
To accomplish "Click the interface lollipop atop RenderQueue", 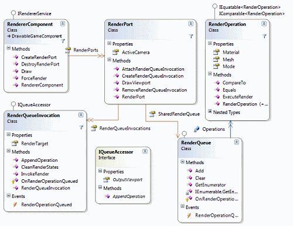I will pyautogui.click(x=184, y=134).
